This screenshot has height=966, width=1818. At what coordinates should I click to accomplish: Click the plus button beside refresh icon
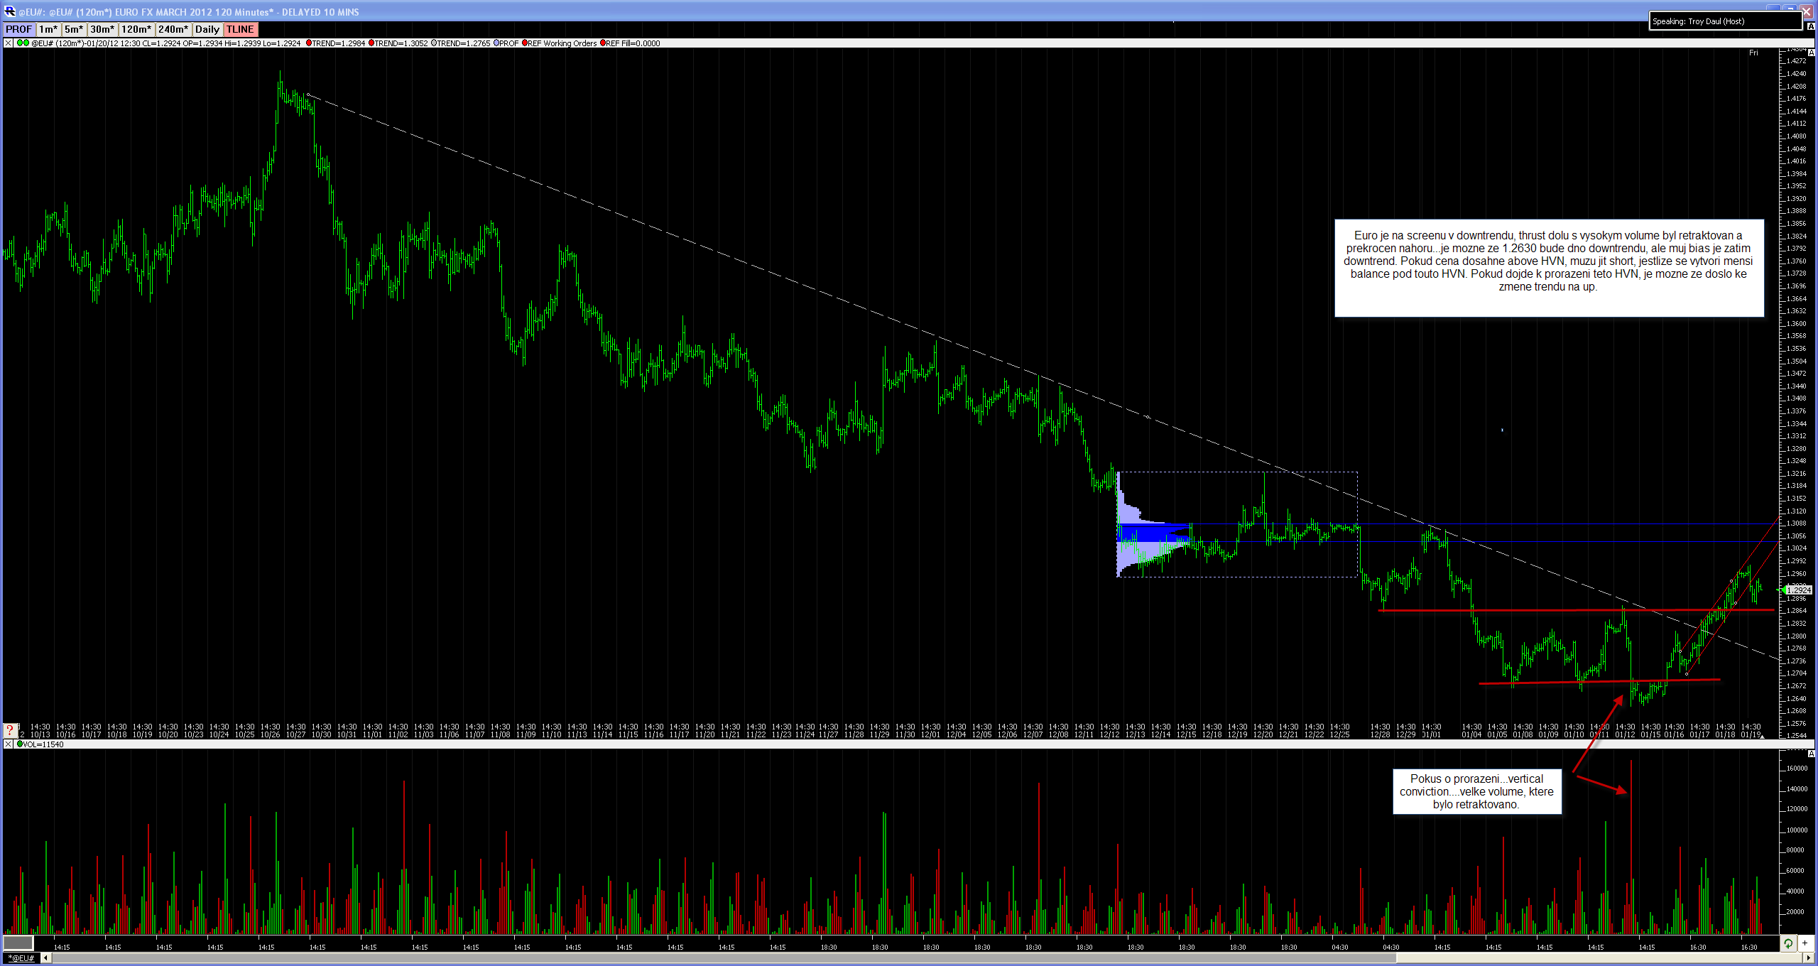point(1805,943)
